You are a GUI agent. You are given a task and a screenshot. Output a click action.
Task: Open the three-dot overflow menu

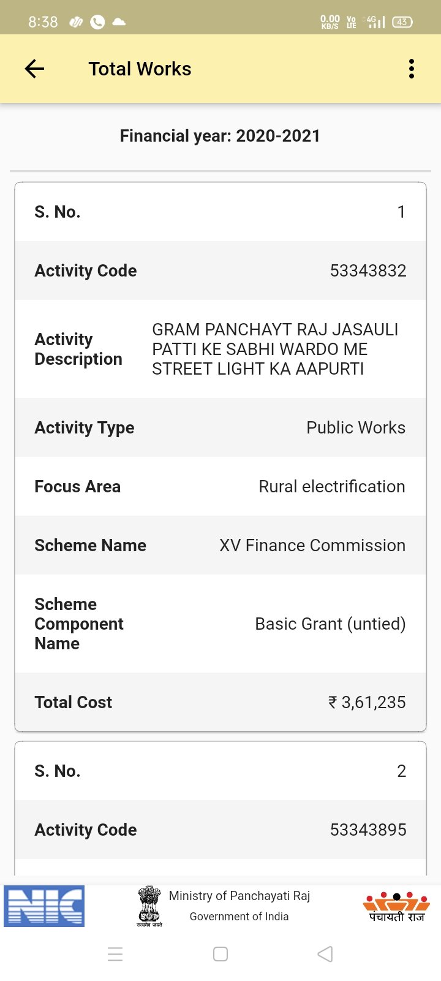coord(412,69)
